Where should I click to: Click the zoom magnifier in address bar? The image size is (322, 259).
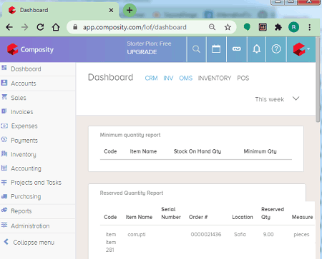pos(212,27)
